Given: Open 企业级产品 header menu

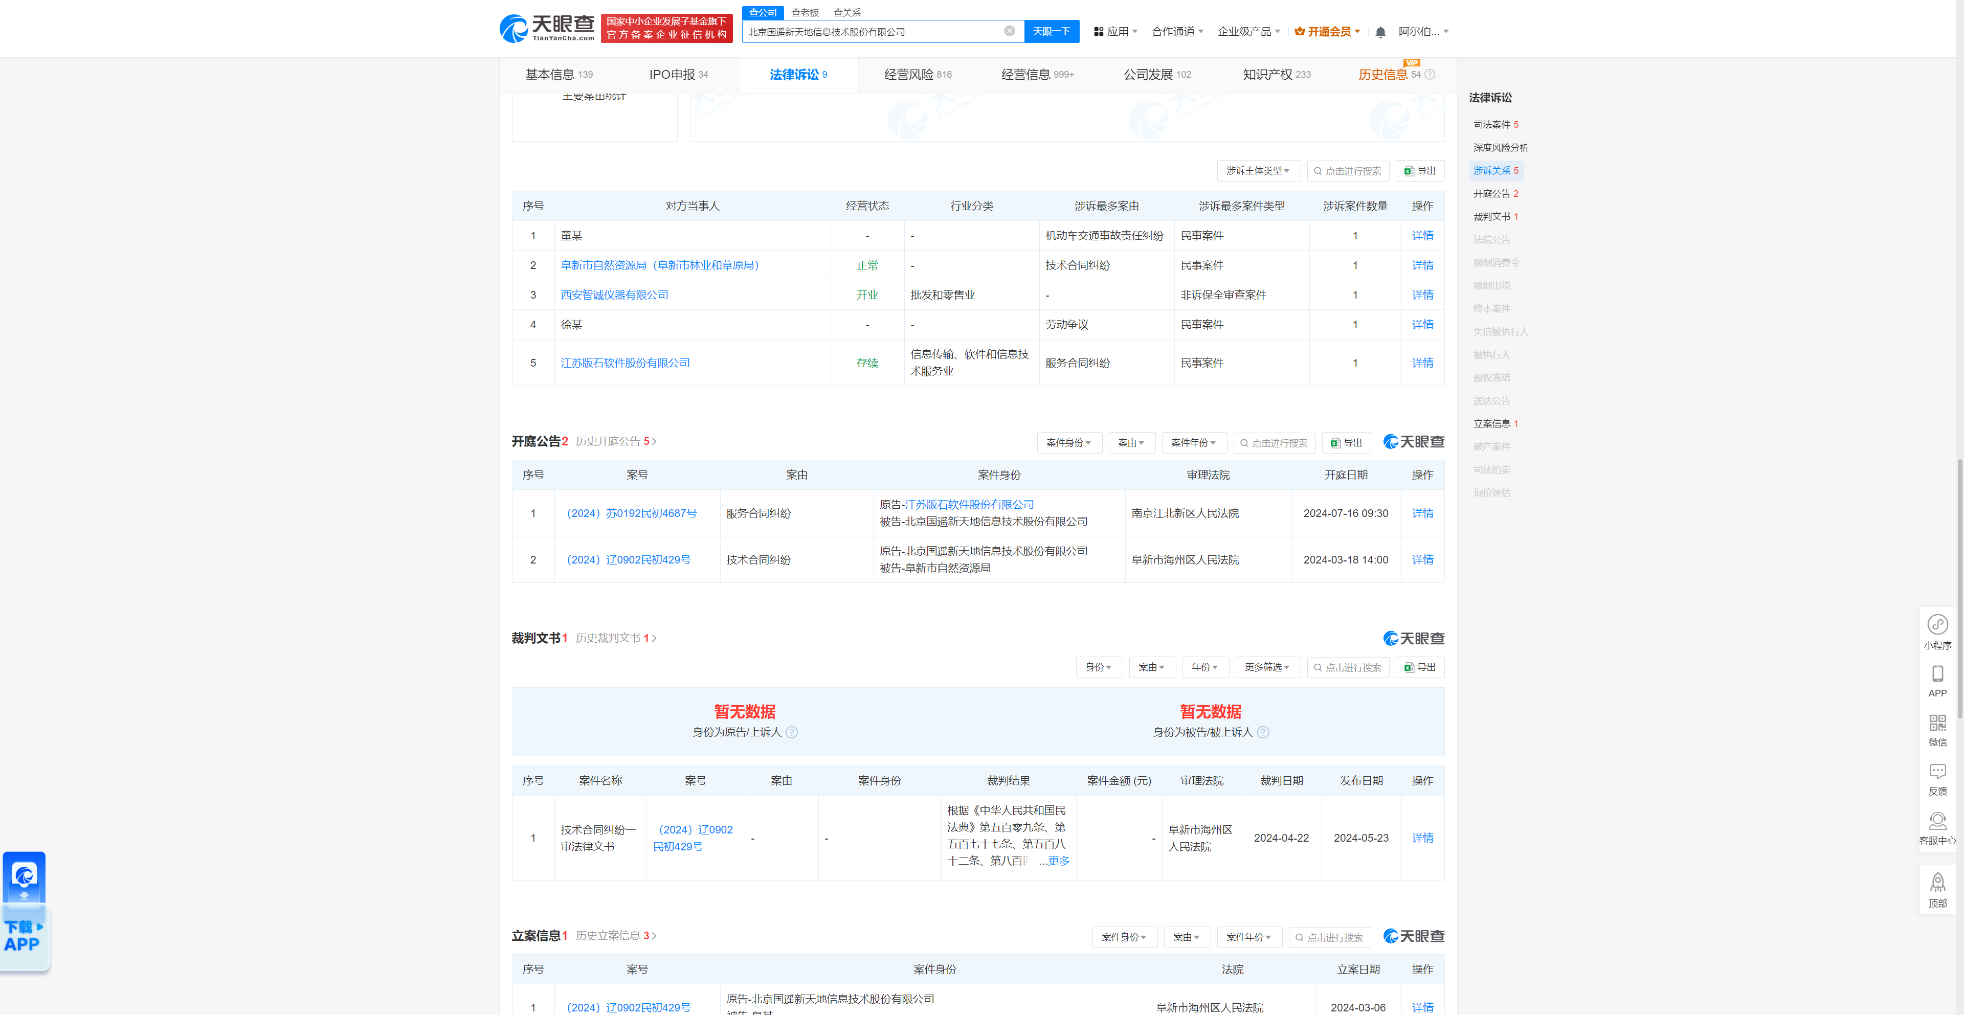Looking at the screenshot, I should (x=1248, y=31).
